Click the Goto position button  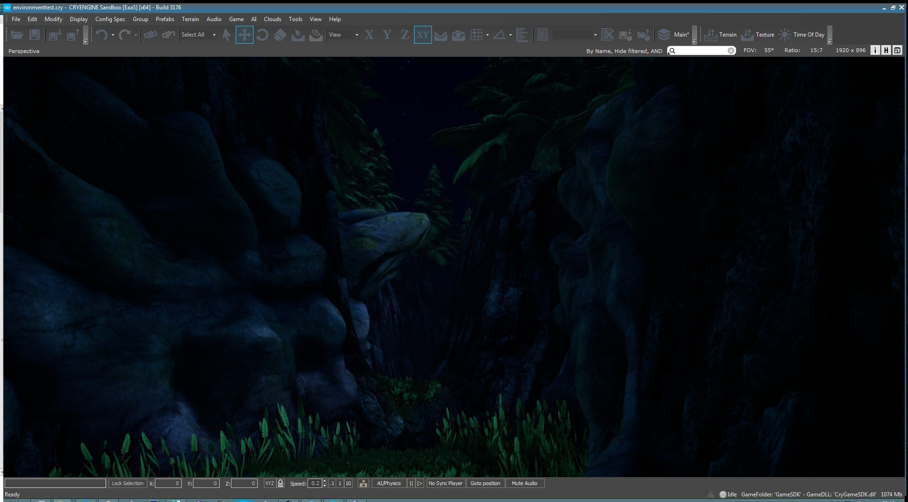tap(485, 483)
